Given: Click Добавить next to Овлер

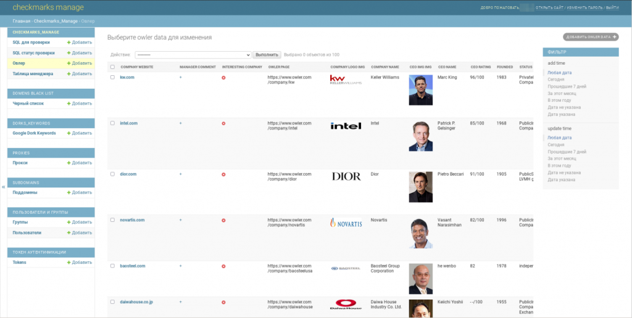Looking at the screenshot, I should [x=80, y=63].
